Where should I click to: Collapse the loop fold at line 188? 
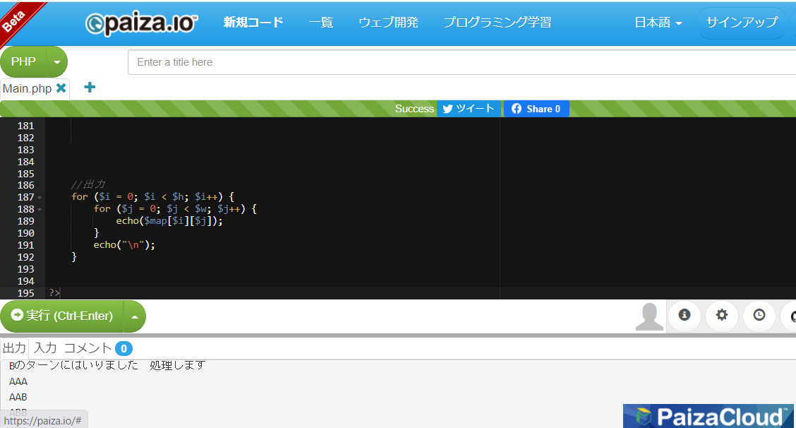coord(40,209)
